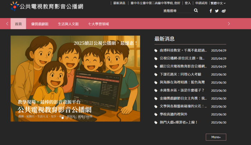The width and height of the screenshot is (251, 145).
Task: Open news 水庫集水區，該是什麼樣子？
Action: pos(182,90)
